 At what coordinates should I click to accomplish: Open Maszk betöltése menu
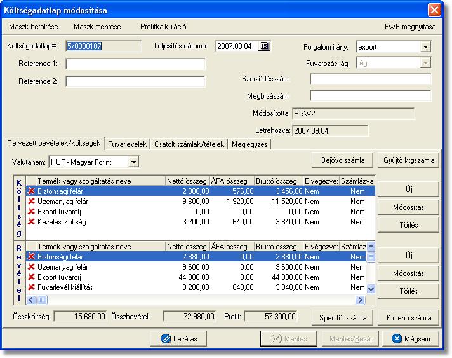[x=34, y=27]
